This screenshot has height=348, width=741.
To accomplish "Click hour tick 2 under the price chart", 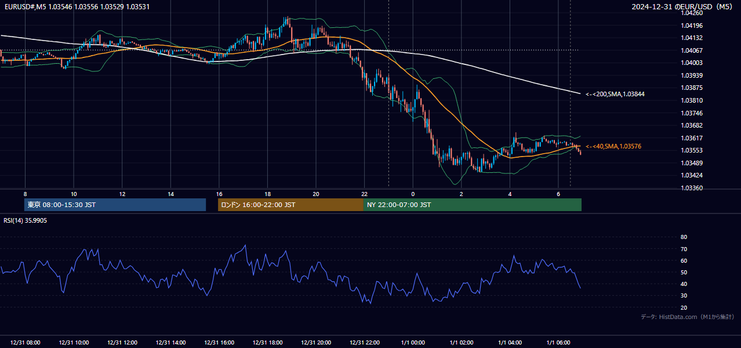I will pyautogui.click(x=462, y=194).
